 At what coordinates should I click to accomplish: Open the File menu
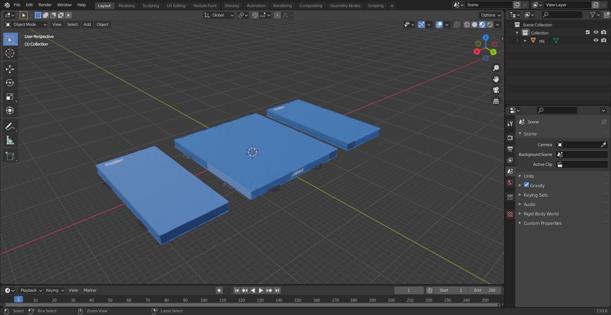(17, 5)
